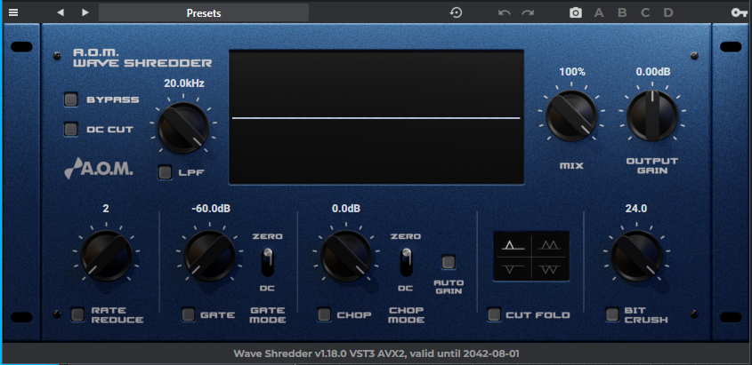Click the 20.0kHz value

184,83
